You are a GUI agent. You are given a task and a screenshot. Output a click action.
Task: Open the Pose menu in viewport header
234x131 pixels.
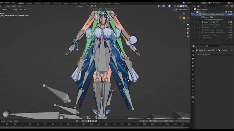(x=19, y=6)
